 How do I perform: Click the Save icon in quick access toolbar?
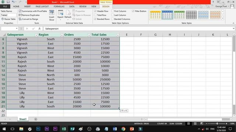(x=8, y=2)
